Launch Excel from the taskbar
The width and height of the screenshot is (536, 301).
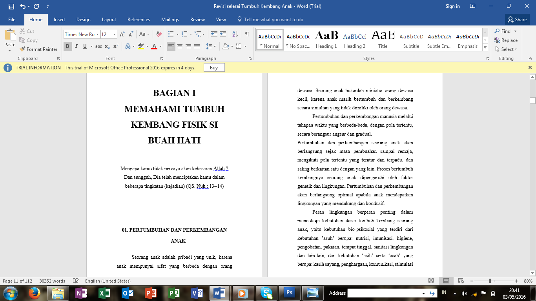pos(104,293)
